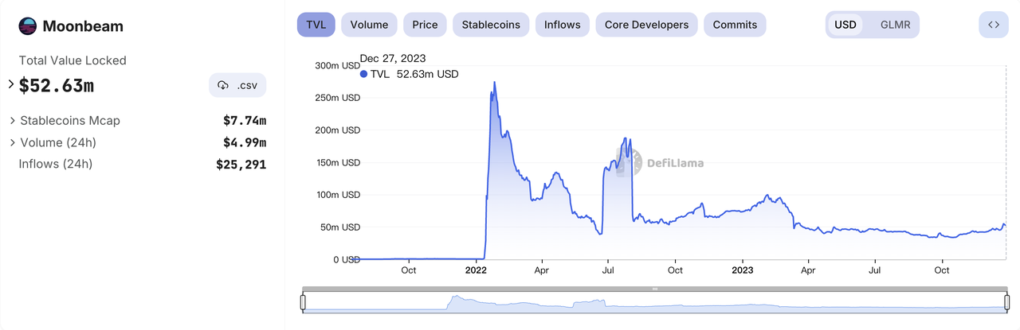Click the Dec 27, 2023 tooltip date
This screenshot has width=1020, height=330.
coord(393,58)
